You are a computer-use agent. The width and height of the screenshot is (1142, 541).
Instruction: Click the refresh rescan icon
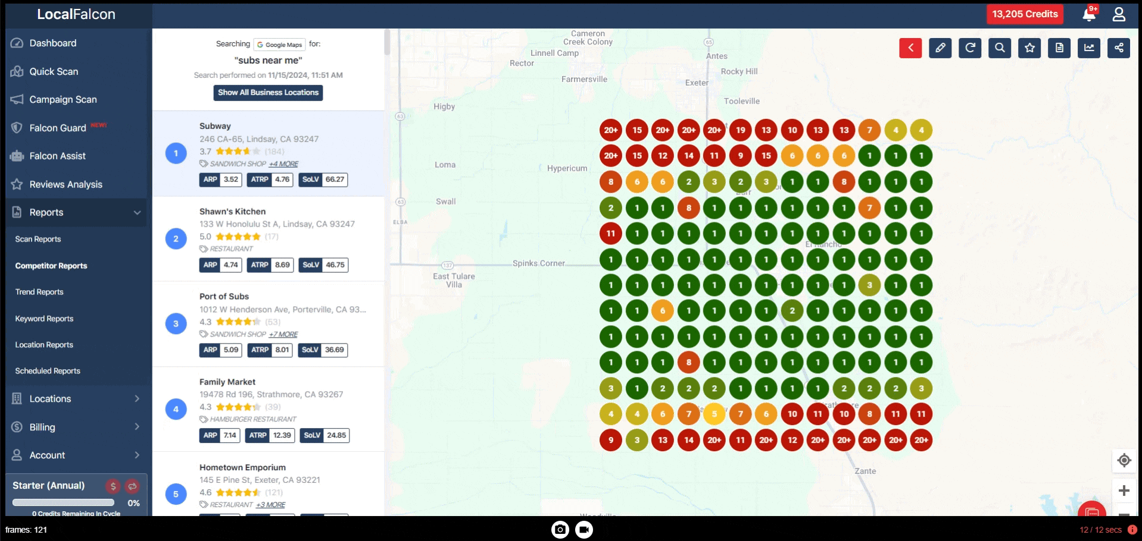(970, 48)
